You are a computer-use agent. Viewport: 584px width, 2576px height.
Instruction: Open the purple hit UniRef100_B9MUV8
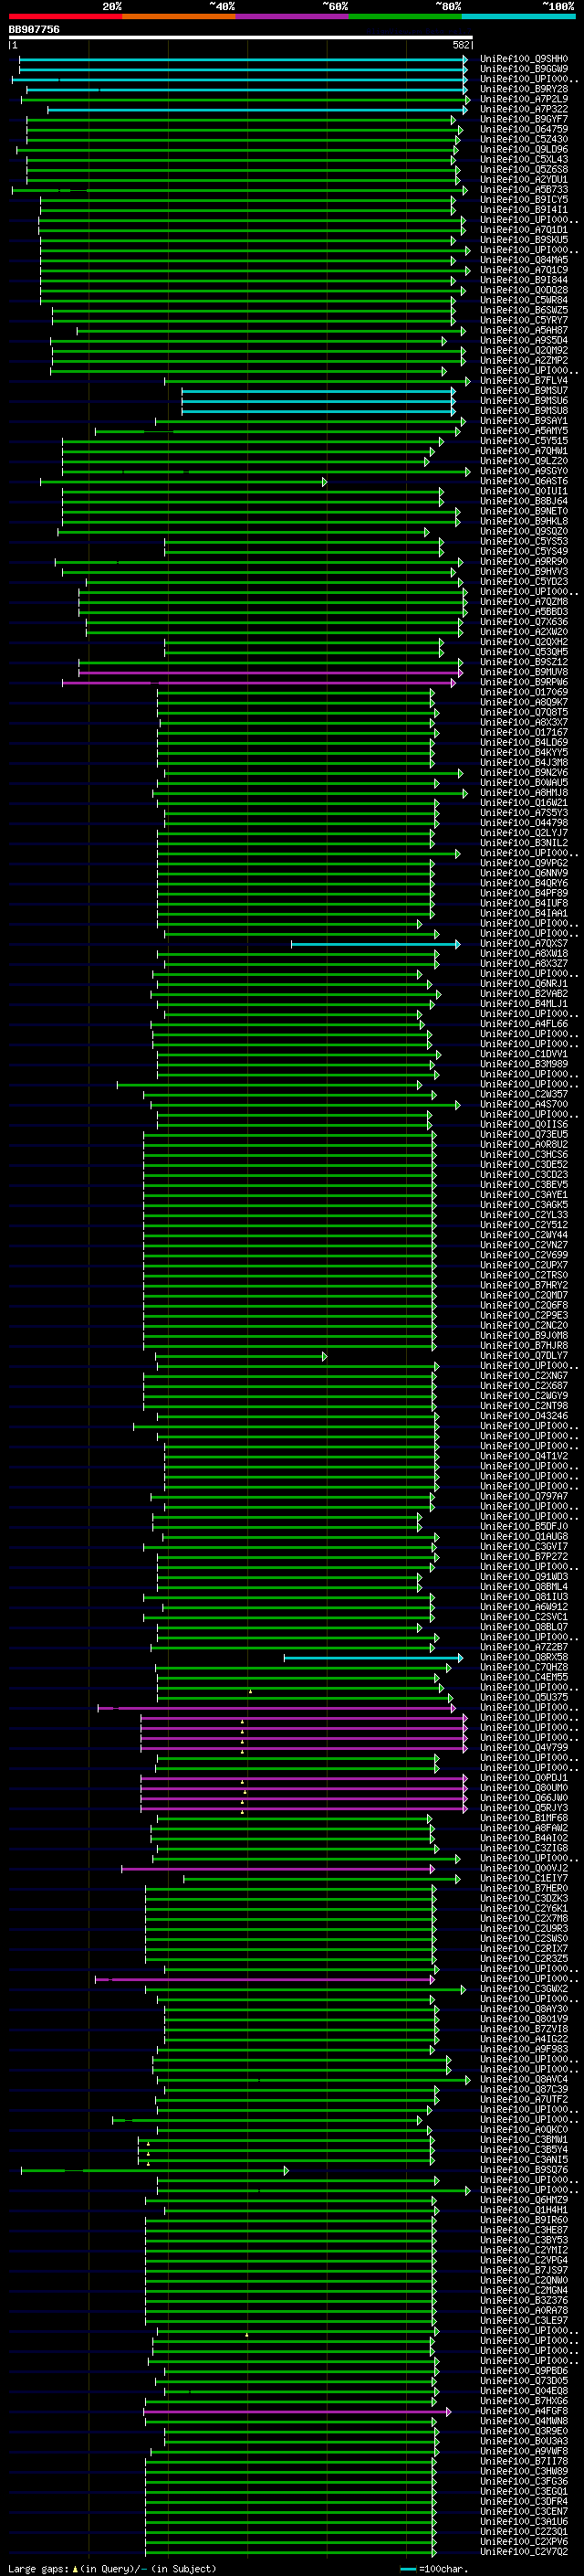[523, 672]
